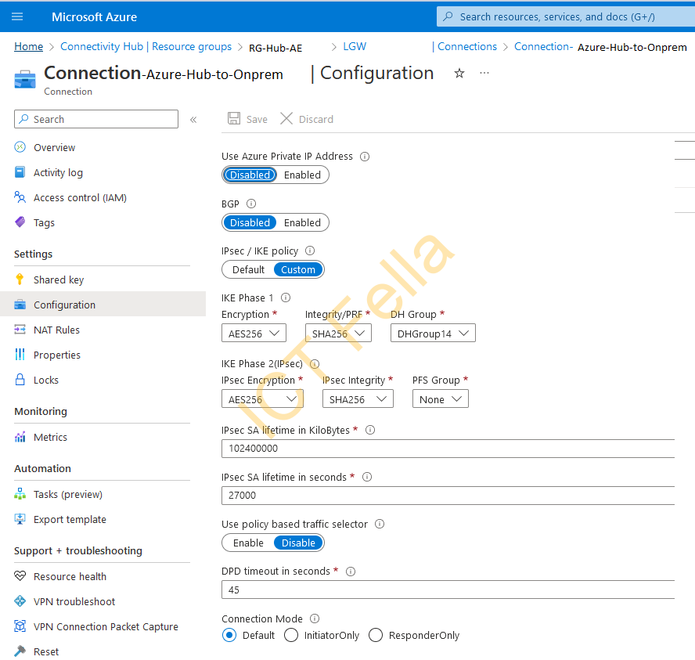
Task: Favorite this connection with the star icon
Action: [459, 73]
